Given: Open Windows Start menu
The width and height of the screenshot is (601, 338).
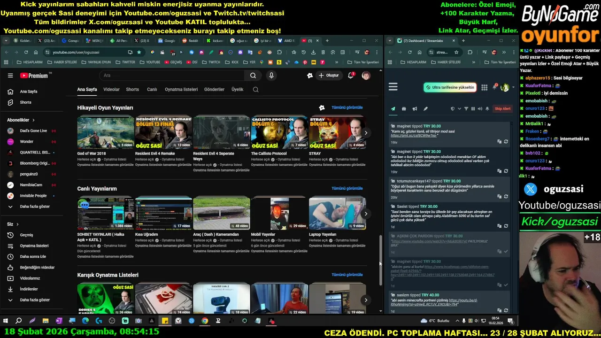Looking at the screenshot, I should point(6,321).
